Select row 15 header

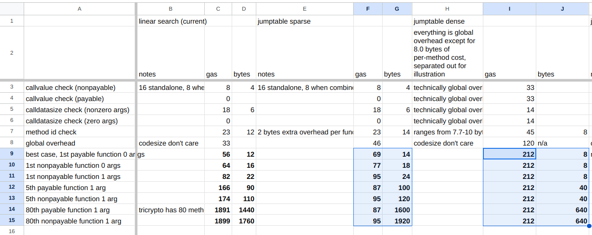coord(12,221)
